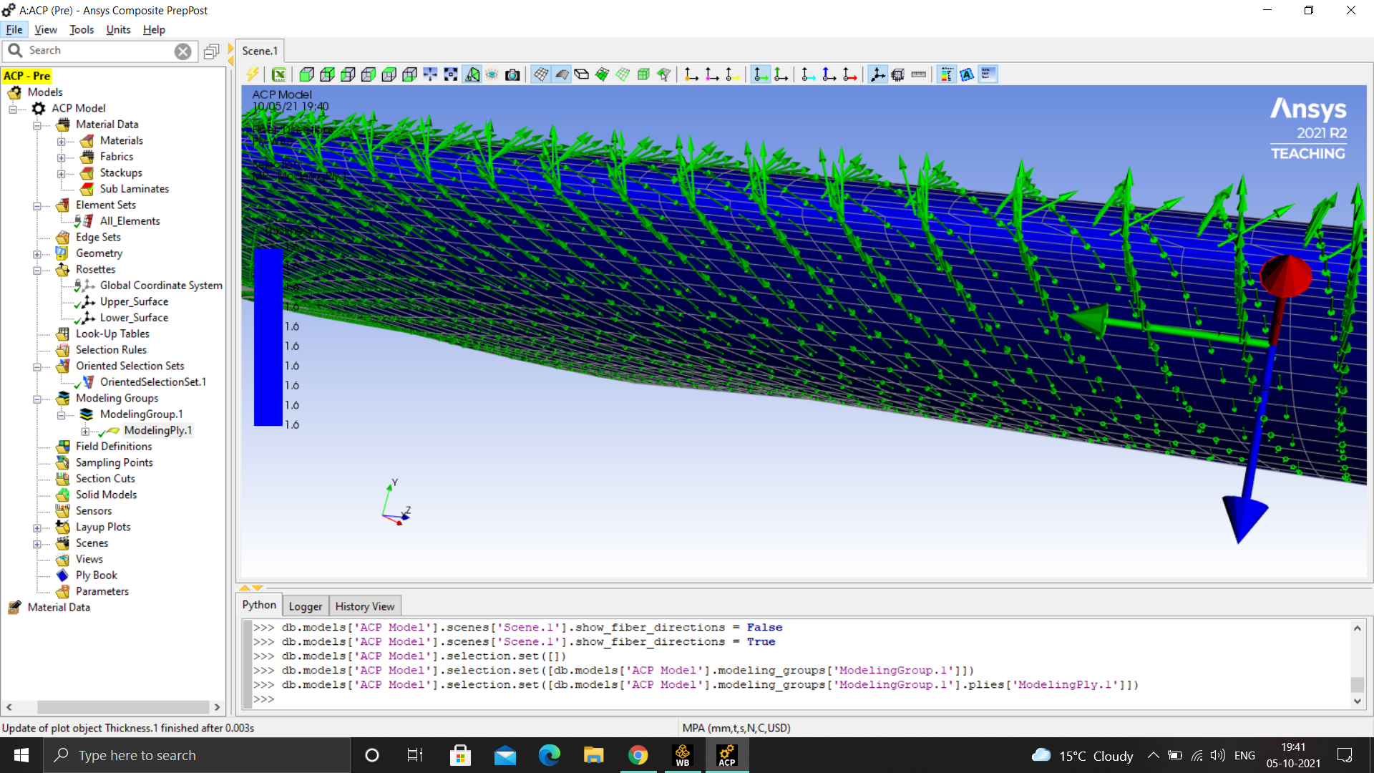Collapse the ACP Model tree node
Viewport: 1374px width, 773px height.
13,109
